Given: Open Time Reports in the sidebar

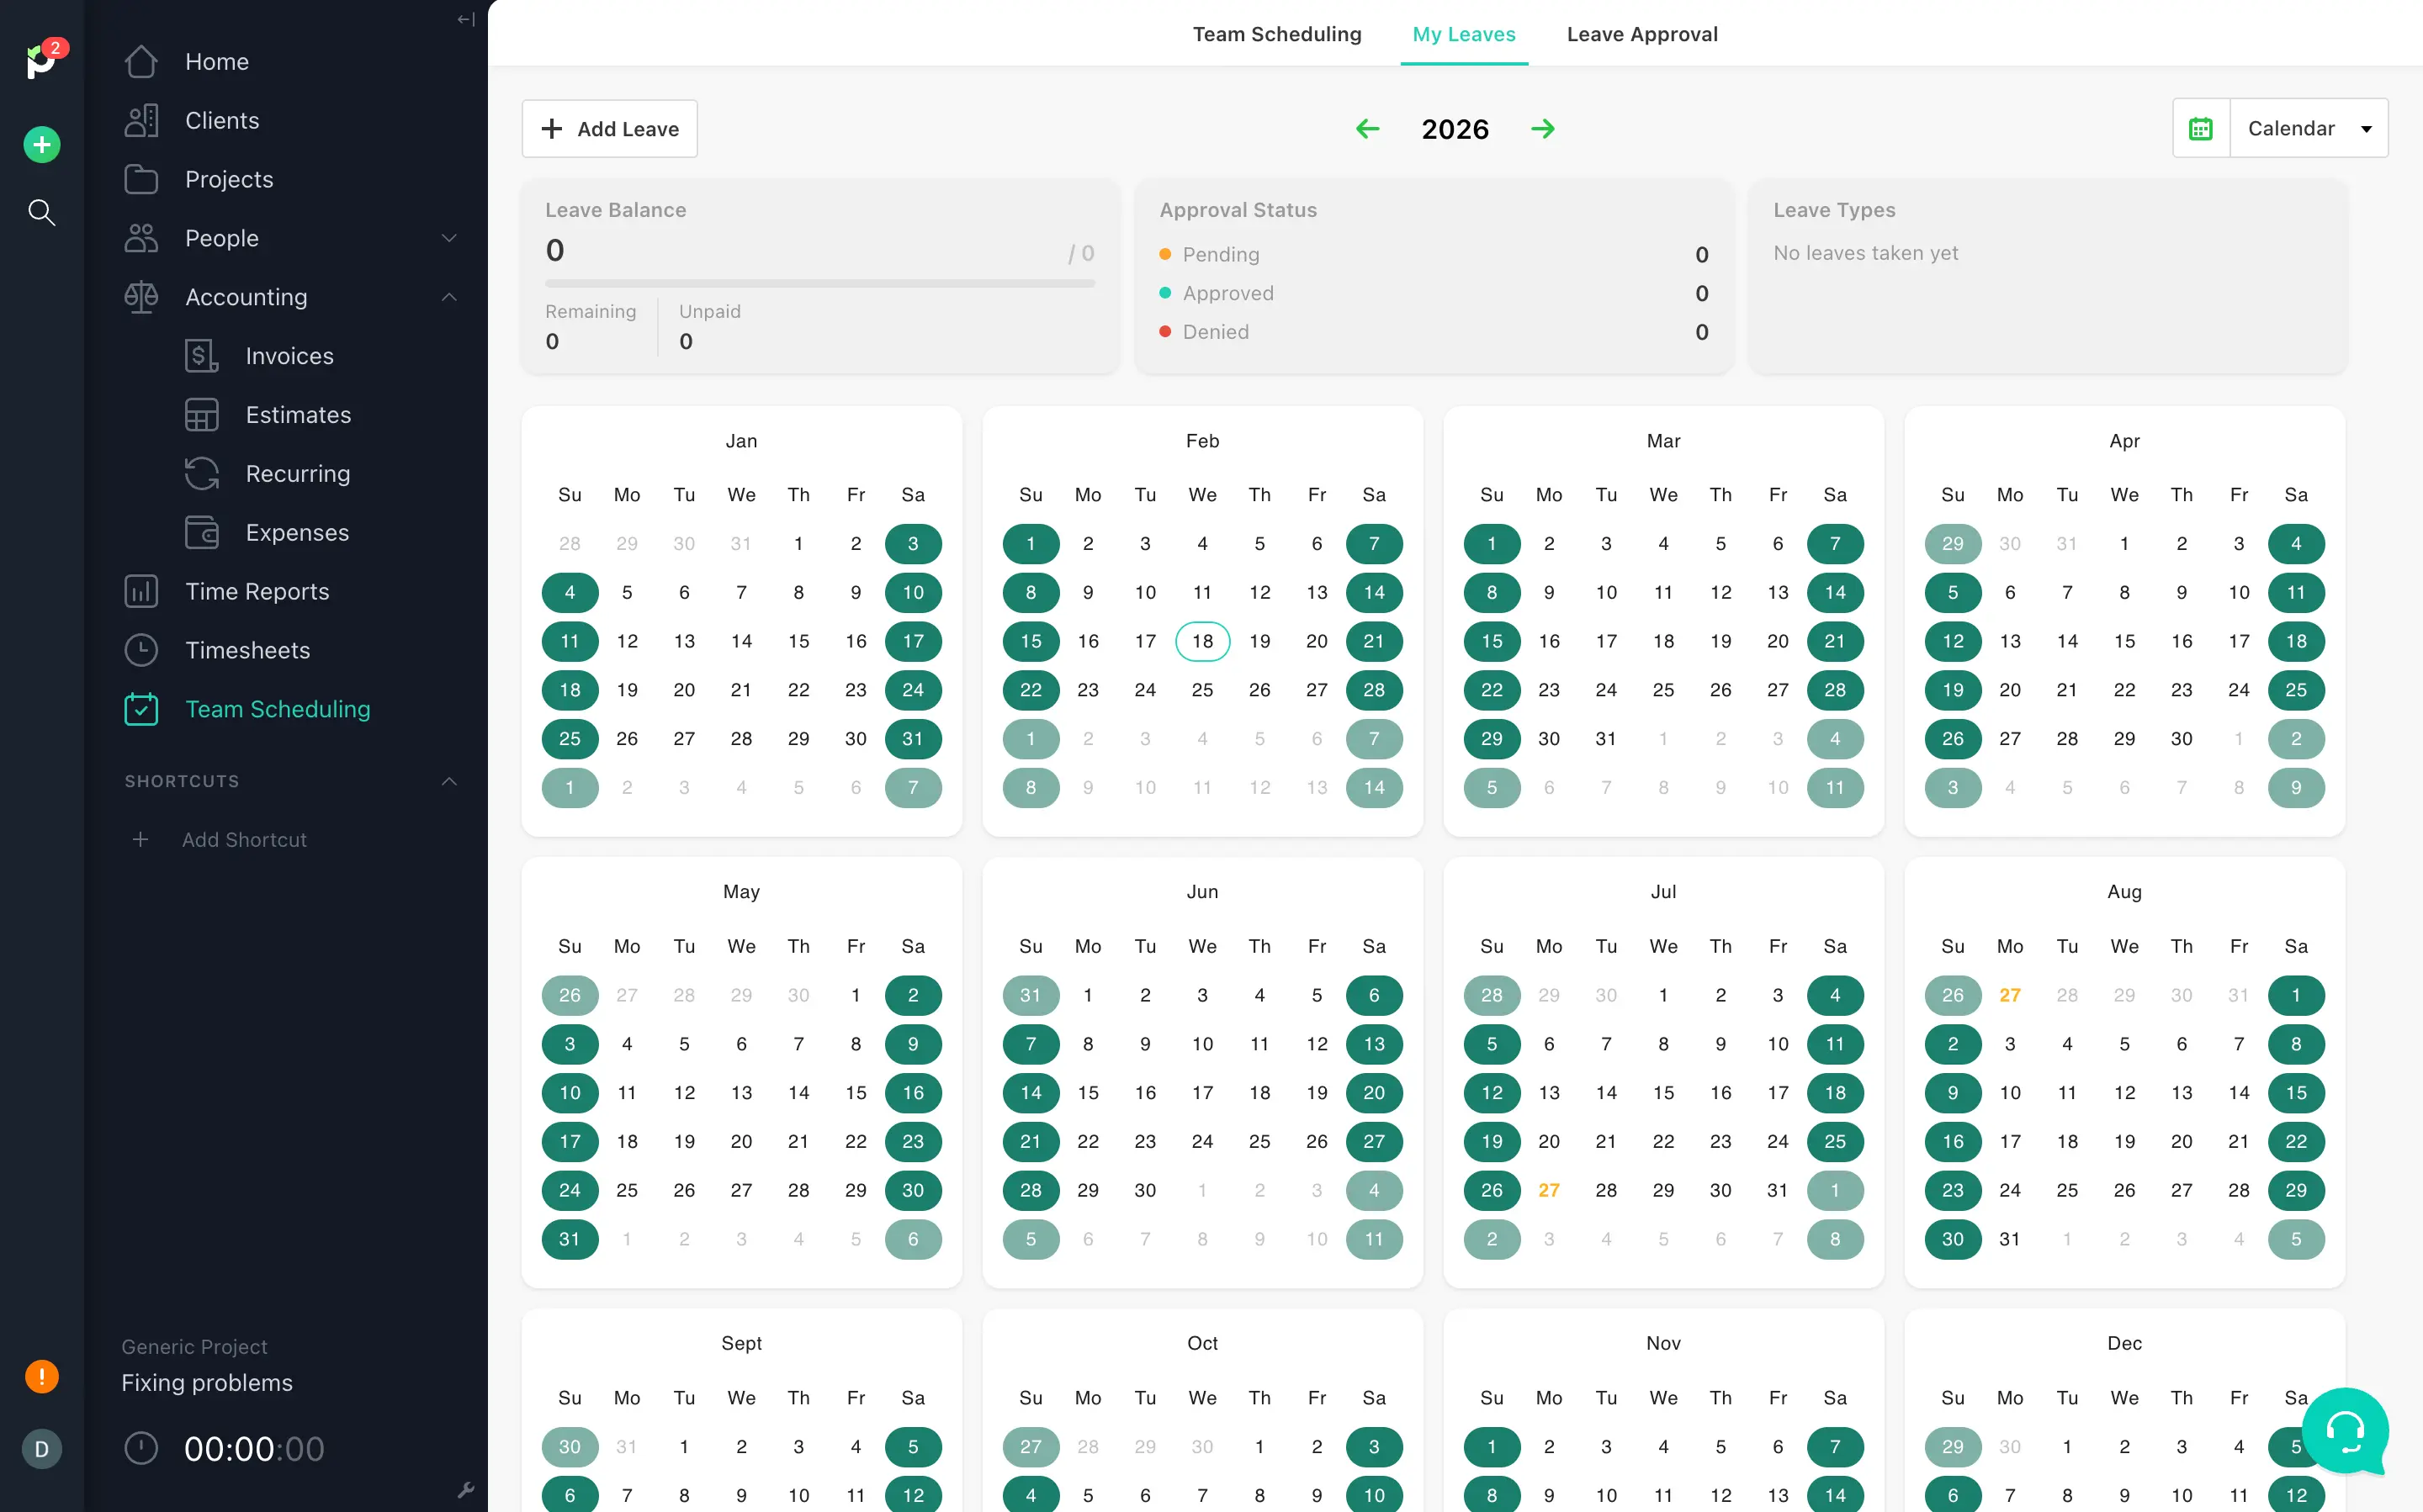Looking at the screenshot, I should (257, 592).
